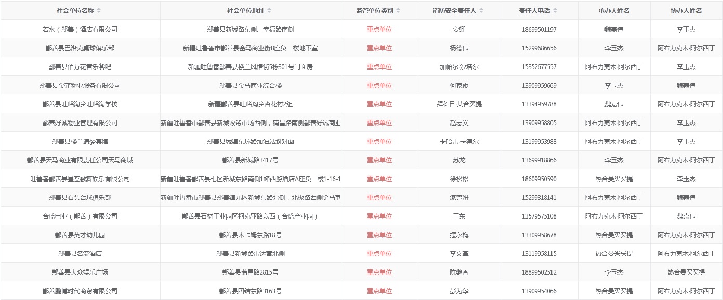Select unit 若水（鄯善）酒店有限公司

80,30
